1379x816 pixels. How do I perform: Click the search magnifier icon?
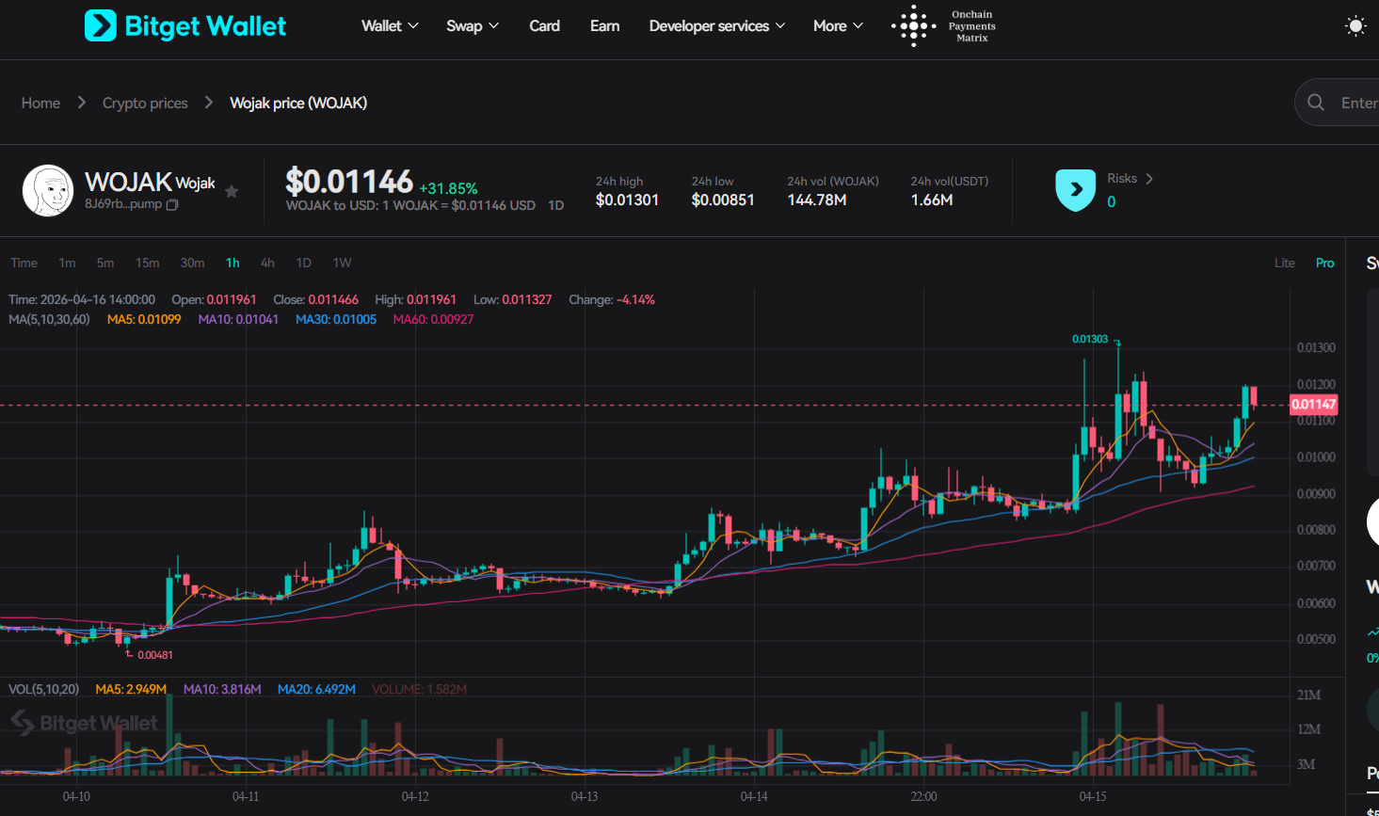point(1316,103)
